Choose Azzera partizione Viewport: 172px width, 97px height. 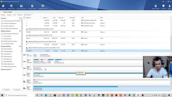6,59
